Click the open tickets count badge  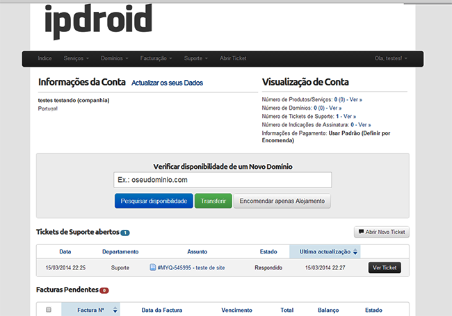[125, 233]
